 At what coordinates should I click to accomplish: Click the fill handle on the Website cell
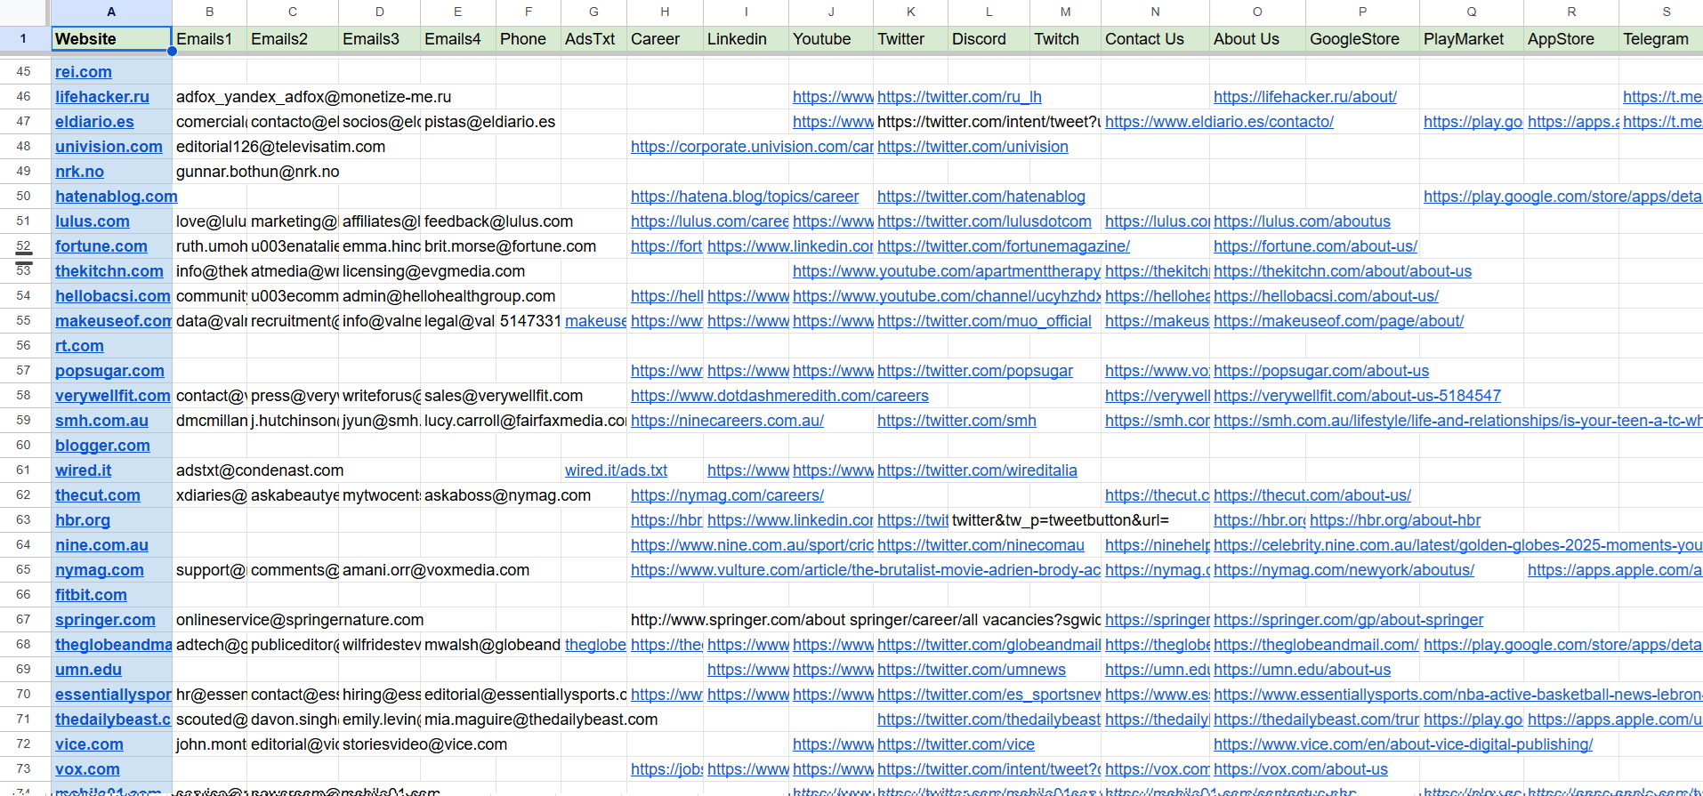(x=172, y=52)
